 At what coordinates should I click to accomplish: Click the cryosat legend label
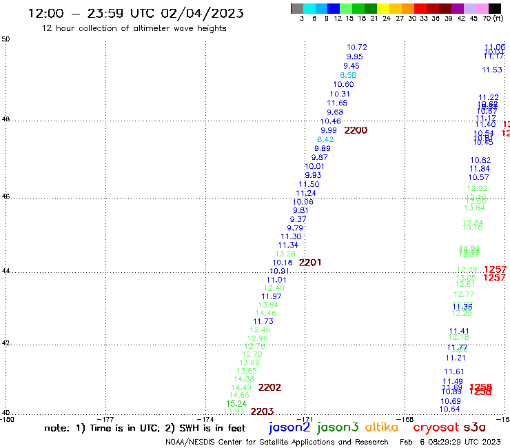pyautogui.click(x=436, y=428)
